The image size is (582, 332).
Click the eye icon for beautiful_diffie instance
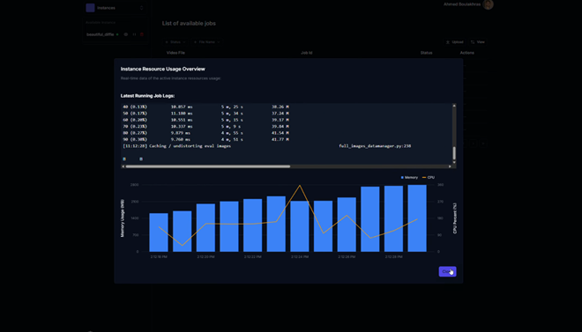(x=126, y=34)
